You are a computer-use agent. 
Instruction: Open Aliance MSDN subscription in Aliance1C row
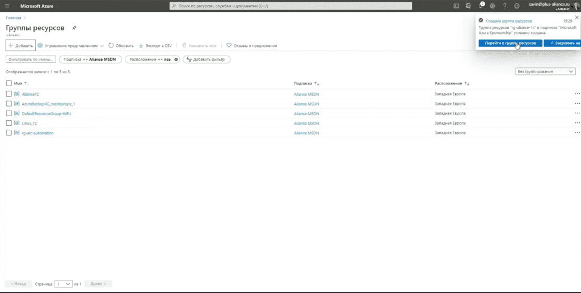point(306,94)
